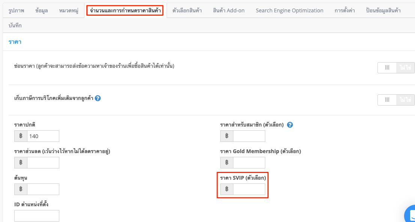Open Search Engine Optimization tab
The height and width of the screenshot is (222, 415).
(290, 10)
